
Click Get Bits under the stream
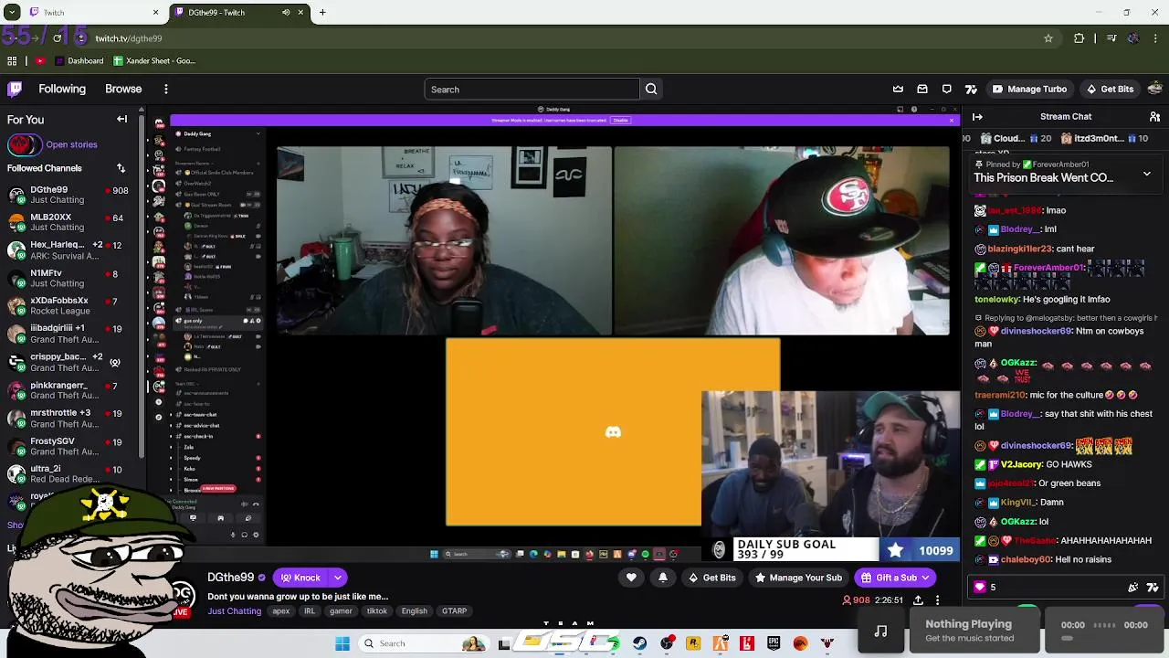click(x=712, y=578)
